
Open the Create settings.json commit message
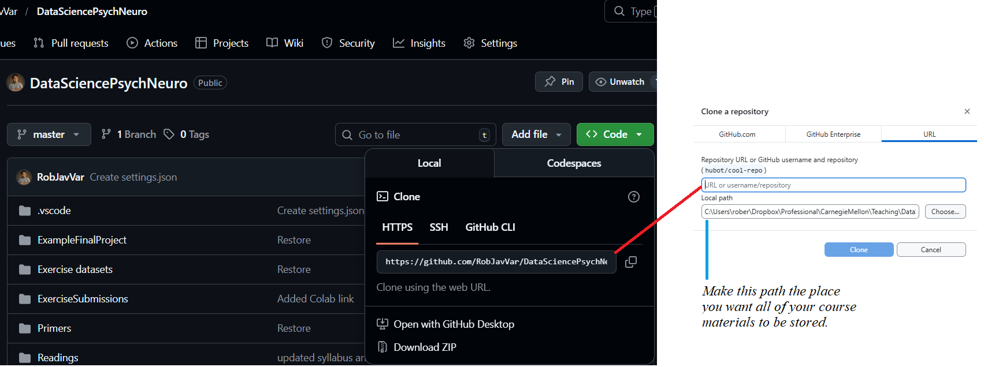point(133,177)
